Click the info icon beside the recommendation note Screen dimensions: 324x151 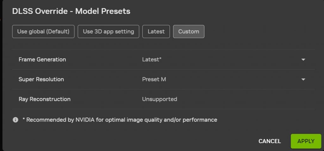pyautogui.click(x=15, y=120)
